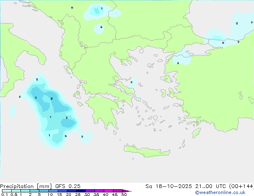
Task: Click the '10' legend scale label
Action: (x=50, y=194)
